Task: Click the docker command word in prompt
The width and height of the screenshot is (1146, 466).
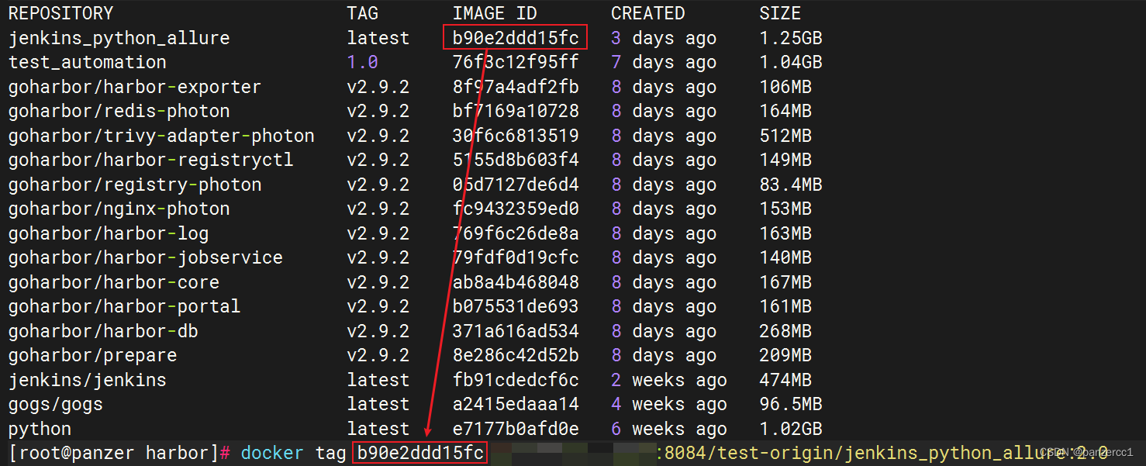Action: [x=272, y=453]
